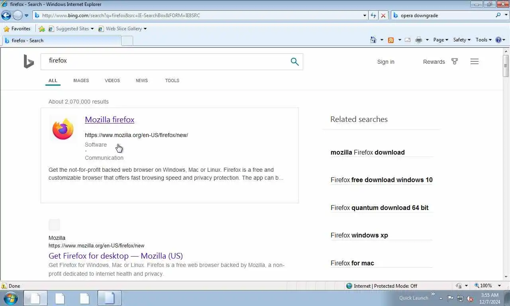Open the Tools menu
The width and height of the screenshot is (510, 306).
tap(484, 40)
